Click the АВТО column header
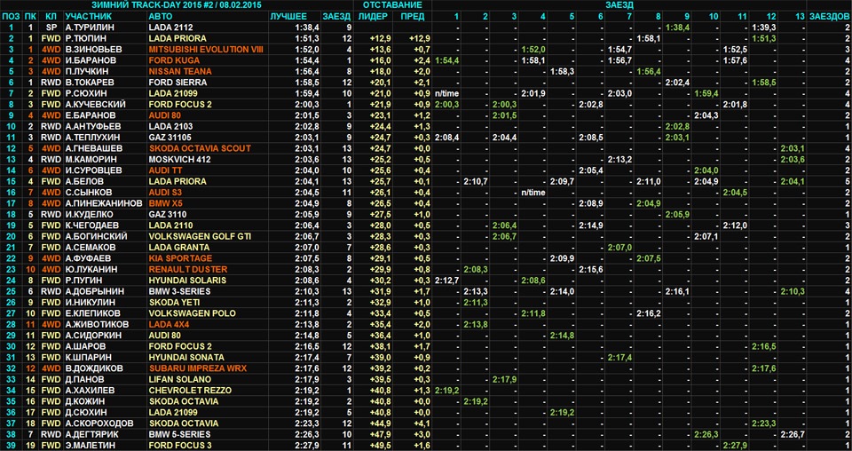This screenshot has width=852, height=451. 159,16
